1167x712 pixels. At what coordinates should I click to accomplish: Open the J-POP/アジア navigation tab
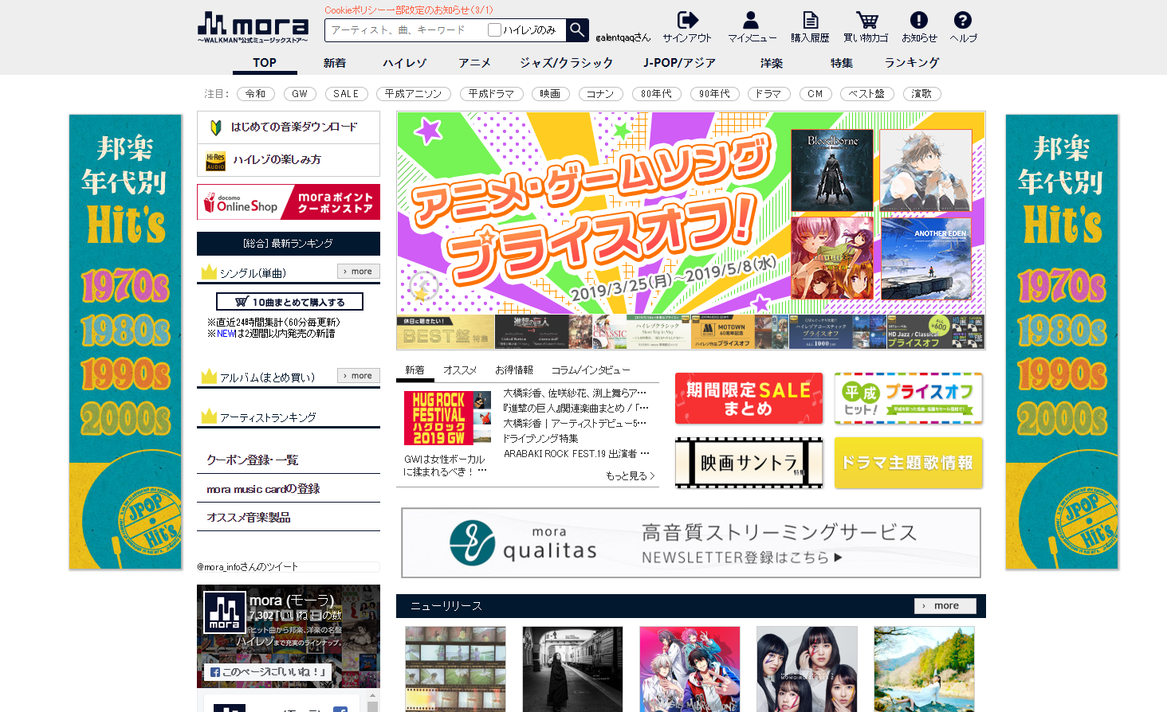(x=679, y=63)
